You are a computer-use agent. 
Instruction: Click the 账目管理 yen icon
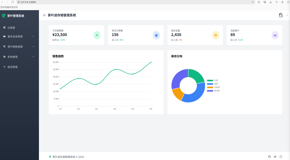(x=4, y=67)
